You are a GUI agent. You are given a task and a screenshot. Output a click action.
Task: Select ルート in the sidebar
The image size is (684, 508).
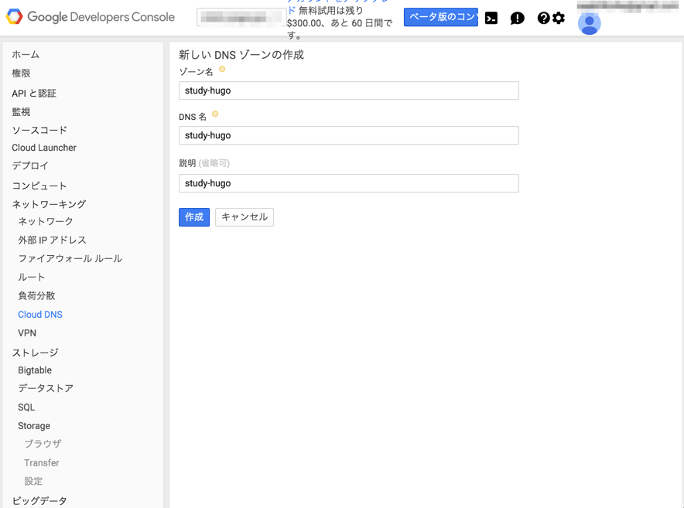click(32, 277)
